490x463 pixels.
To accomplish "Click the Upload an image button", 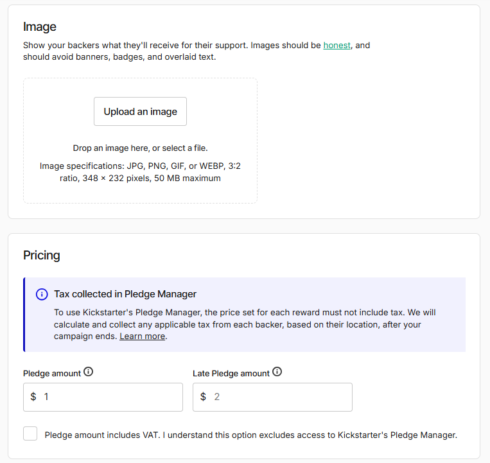I will (x=140, y=112).
